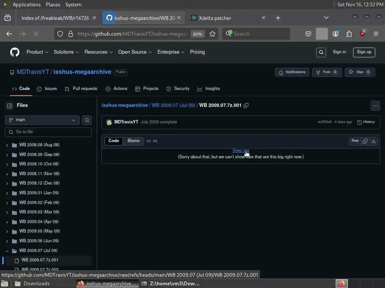This screenshot has width=385, height=288.
Task: Collapse the WB 2009.07 (Jul 09) folder
Action: 7,251
